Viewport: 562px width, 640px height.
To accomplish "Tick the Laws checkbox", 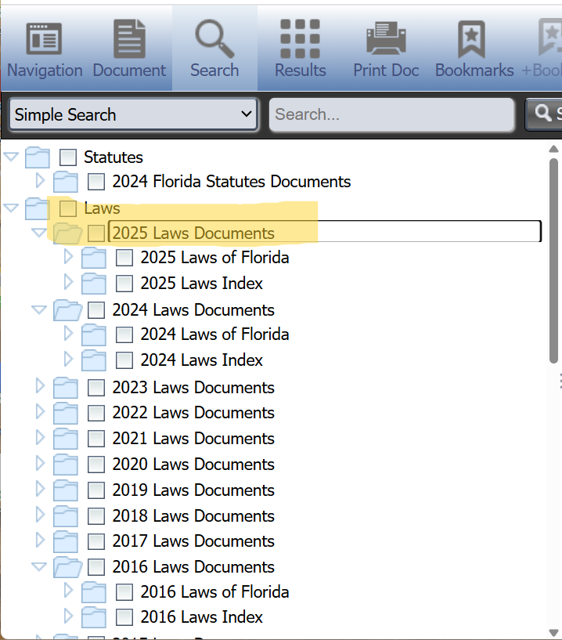I will coord(67,208).
